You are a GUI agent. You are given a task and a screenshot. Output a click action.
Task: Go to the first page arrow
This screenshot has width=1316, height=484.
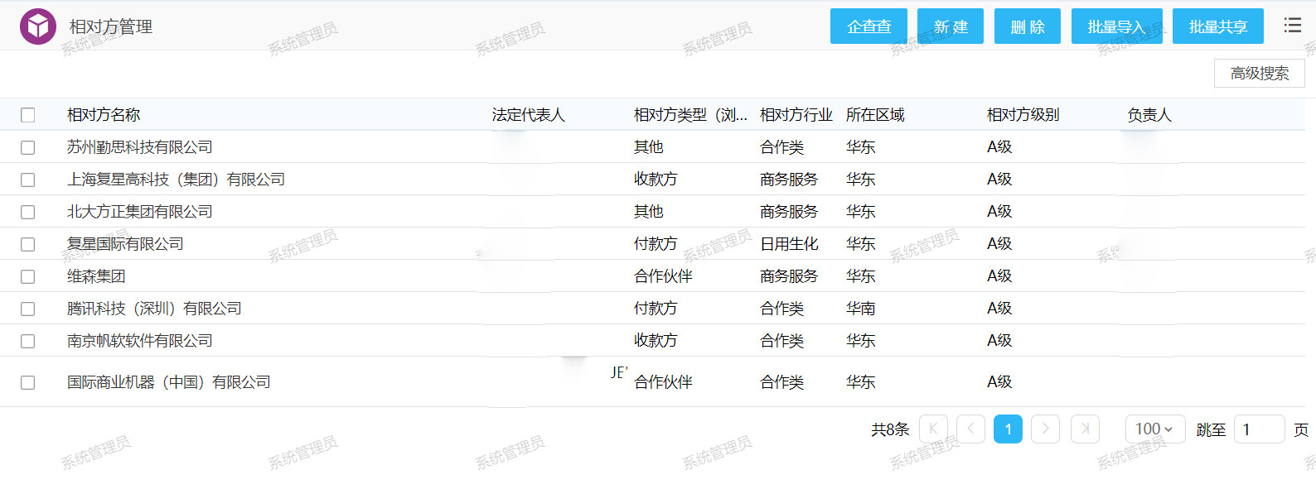(933, 429)
